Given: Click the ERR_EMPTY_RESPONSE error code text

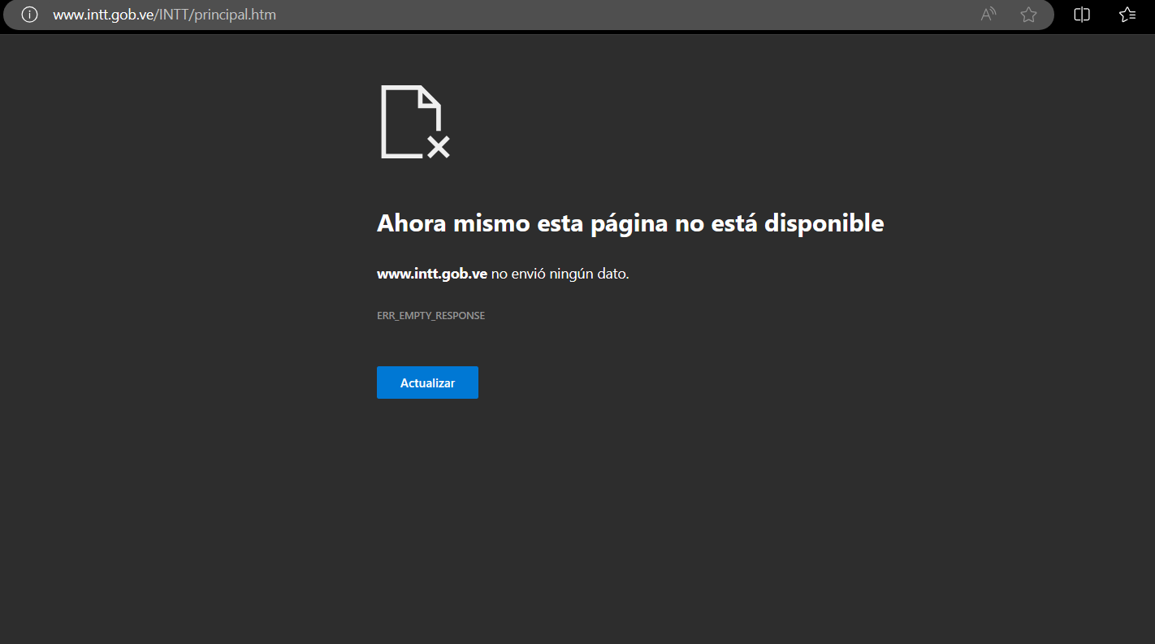Looking at the screenshot, I should pos(430,316).
